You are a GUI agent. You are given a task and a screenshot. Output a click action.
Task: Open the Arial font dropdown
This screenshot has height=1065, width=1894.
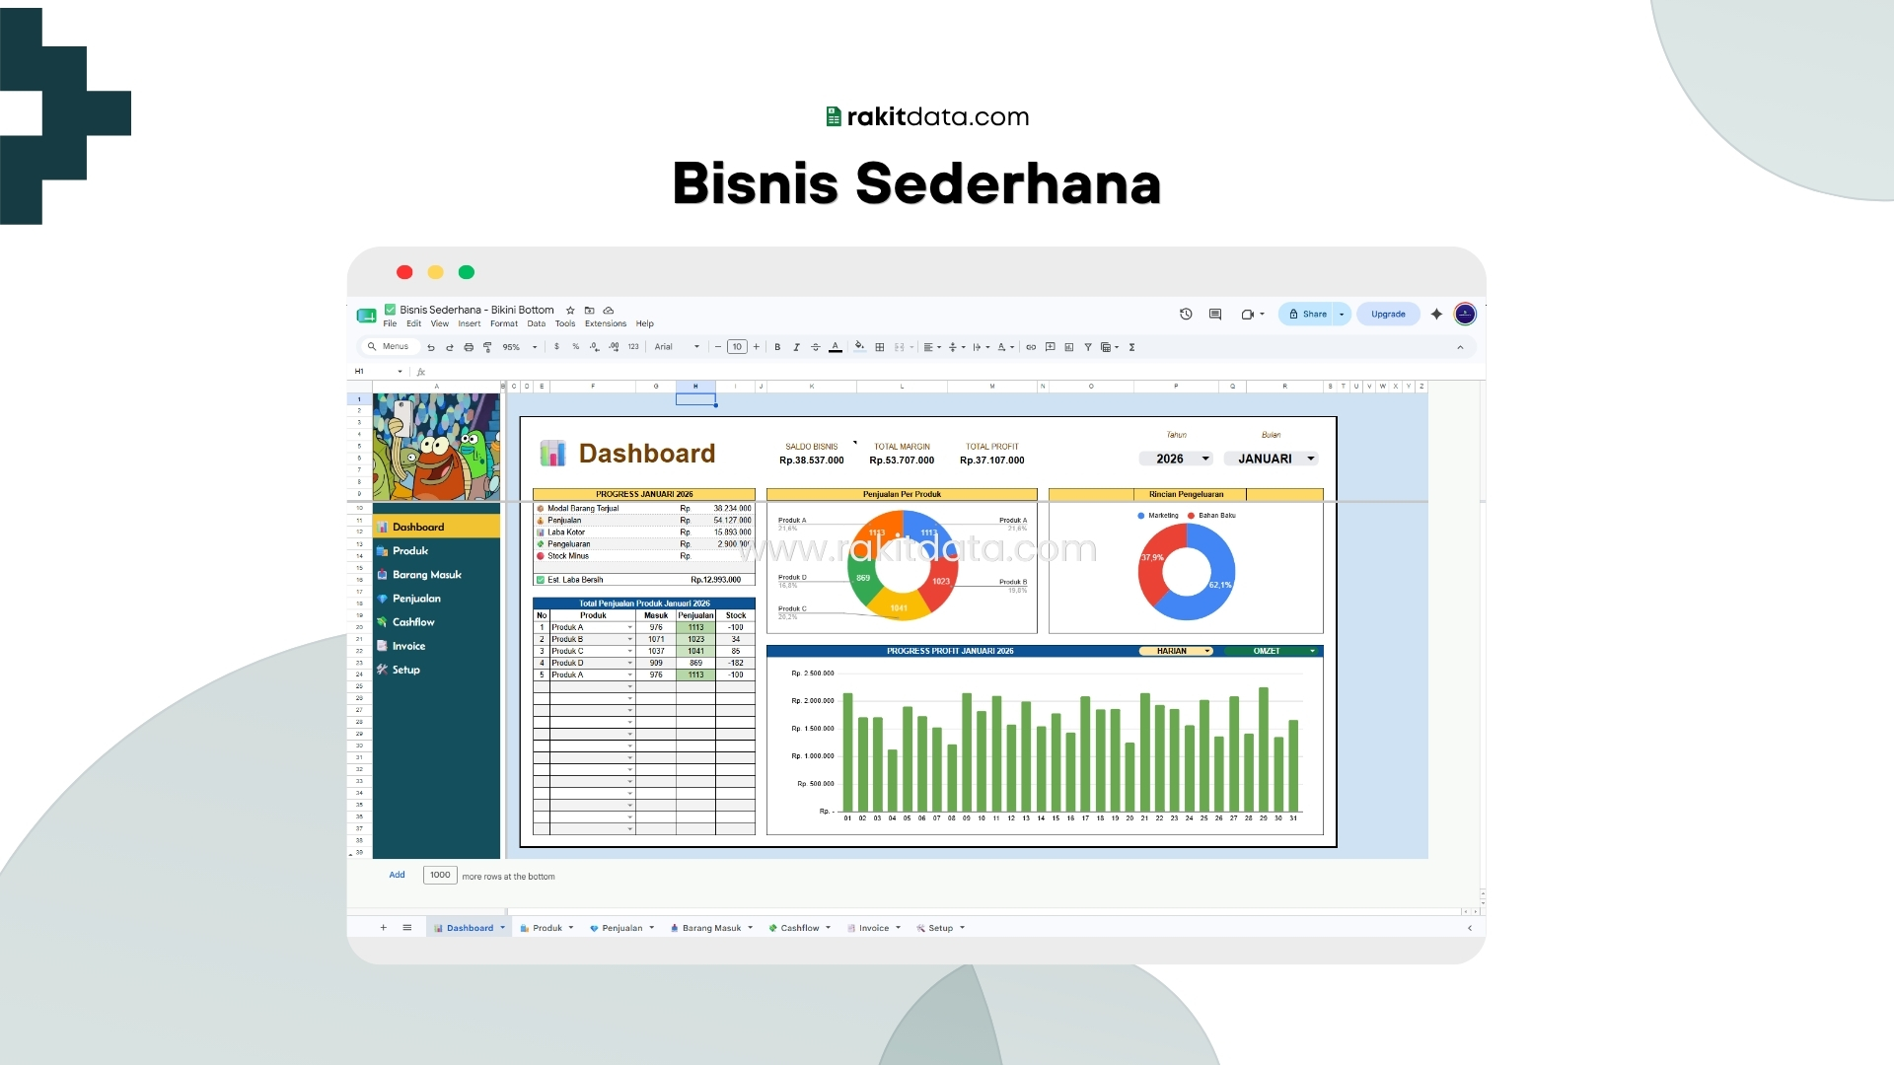677,347
